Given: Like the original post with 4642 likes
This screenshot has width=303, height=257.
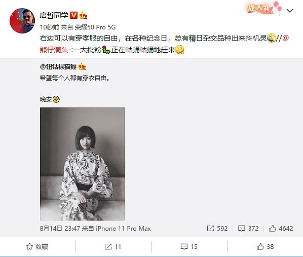Looking at the screenshot, I should click(281, 229).
